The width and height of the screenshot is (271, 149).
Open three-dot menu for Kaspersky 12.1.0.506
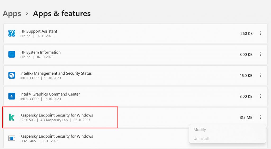point(261,117)
